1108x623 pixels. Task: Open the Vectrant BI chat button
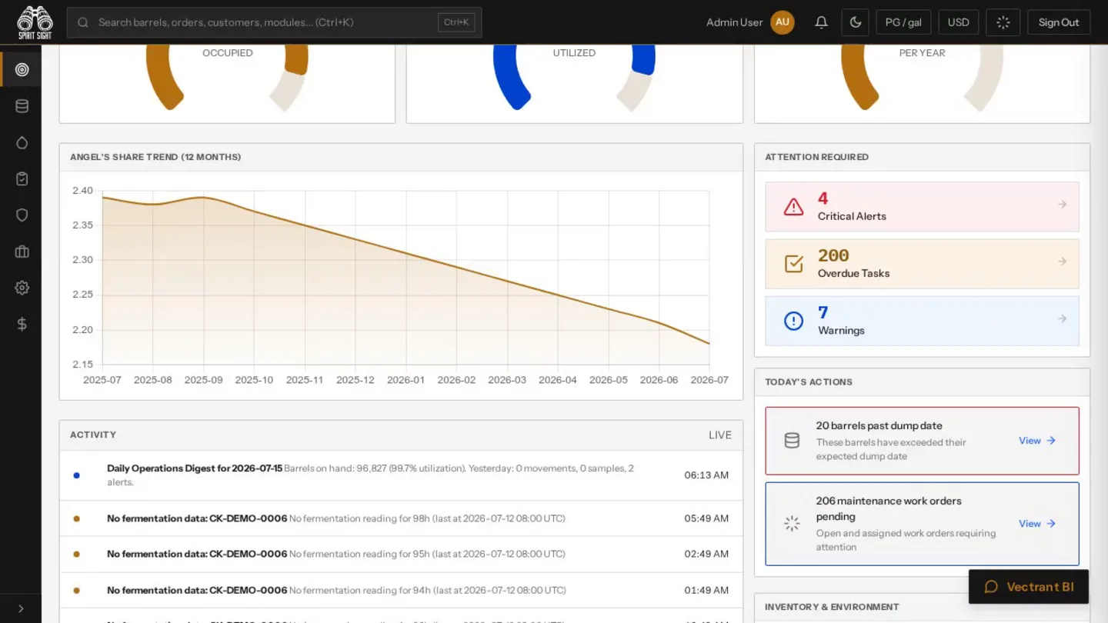[1029, 587]
